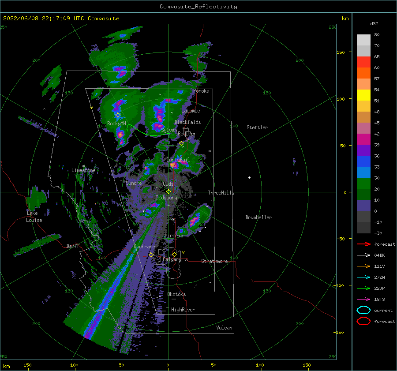397x371 pixels.
Task: Select the bright green swatch below 30 dBZ
Action: click(363, 183)
